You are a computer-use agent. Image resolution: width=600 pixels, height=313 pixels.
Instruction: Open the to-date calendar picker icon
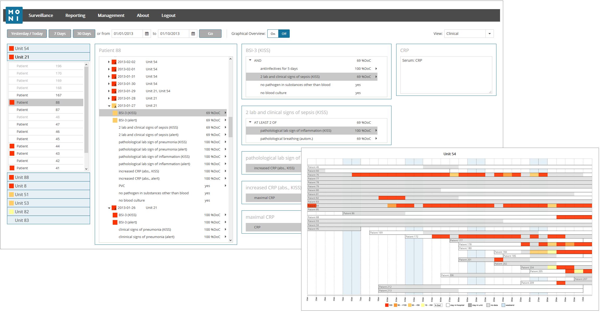click(193, 34)
